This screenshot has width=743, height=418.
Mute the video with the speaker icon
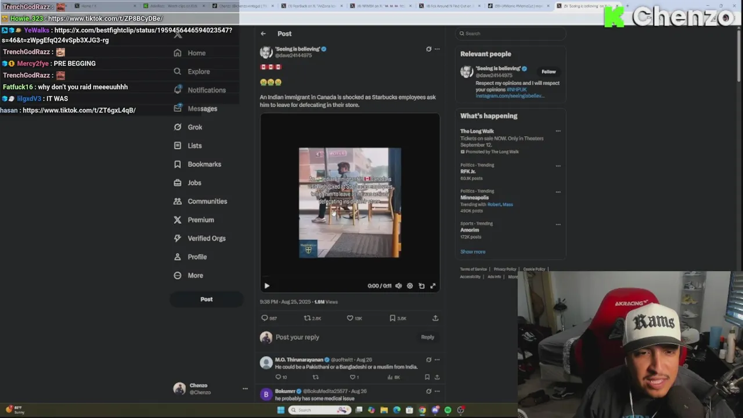(398, 286)
